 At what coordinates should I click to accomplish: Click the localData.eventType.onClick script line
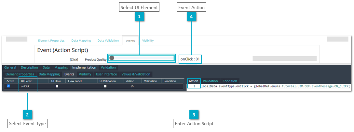coord(276,86)
